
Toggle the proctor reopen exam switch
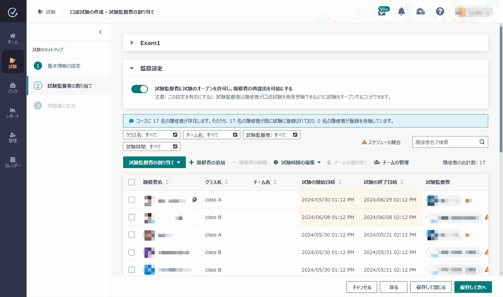point(140,89)
